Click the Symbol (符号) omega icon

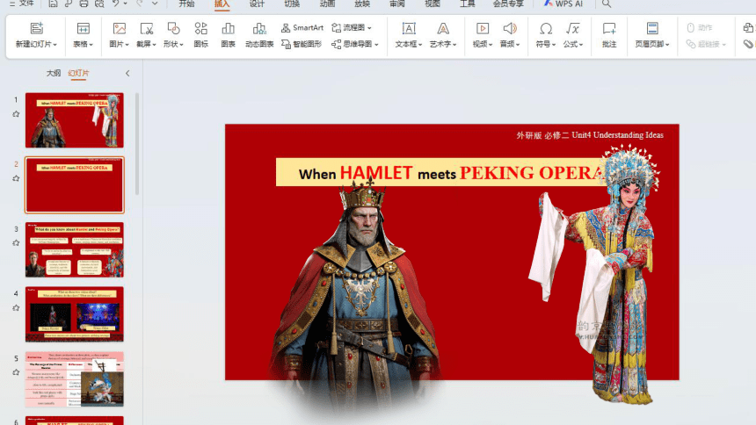point(546,28)
